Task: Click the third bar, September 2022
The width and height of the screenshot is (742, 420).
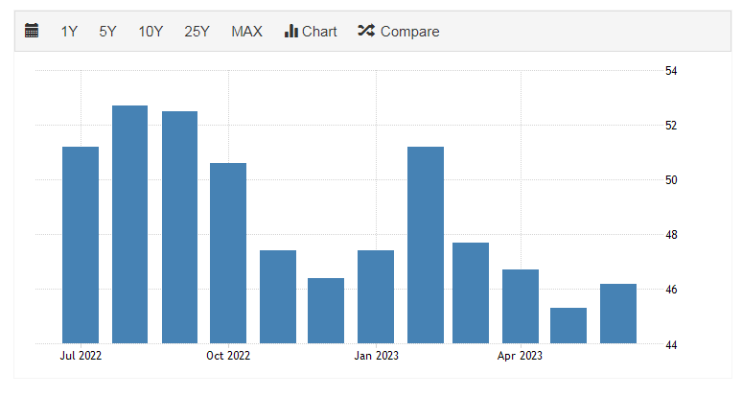Action: click(x=179, y=226)
